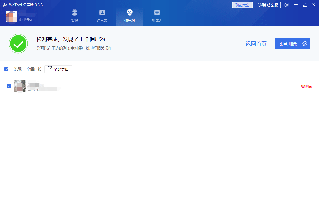Click 返回首页 to return home

pos(256,44)
